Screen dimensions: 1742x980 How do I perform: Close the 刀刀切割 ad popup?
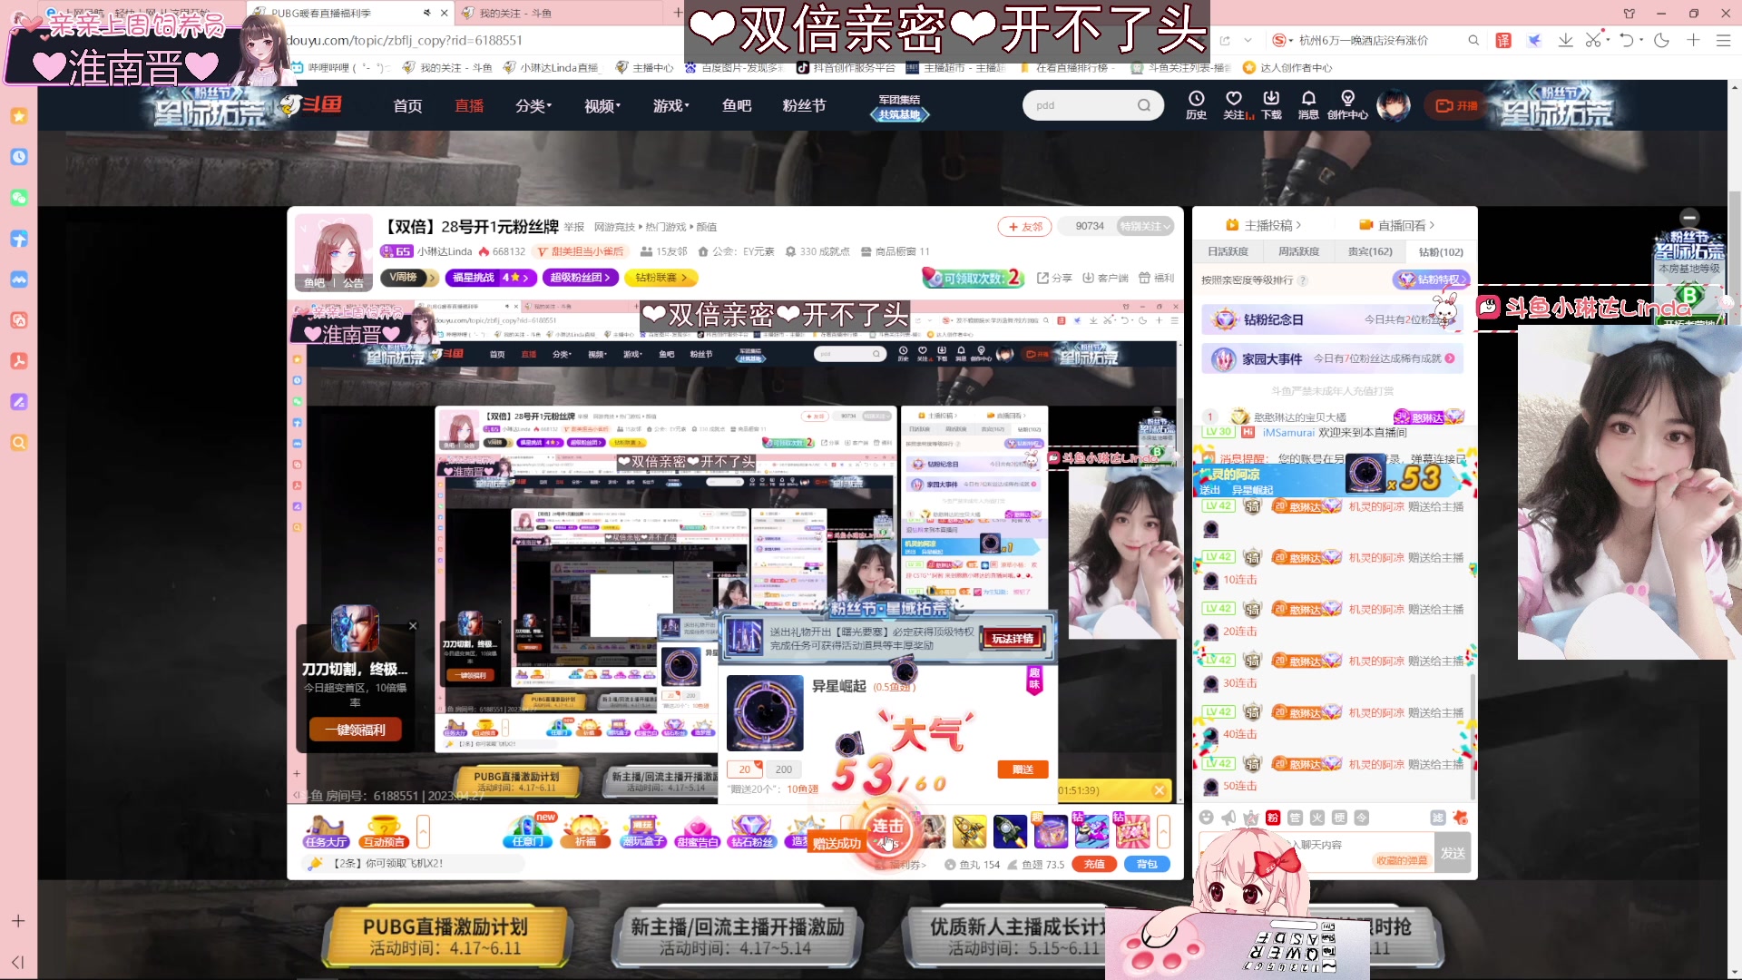[x=413, y=626]
